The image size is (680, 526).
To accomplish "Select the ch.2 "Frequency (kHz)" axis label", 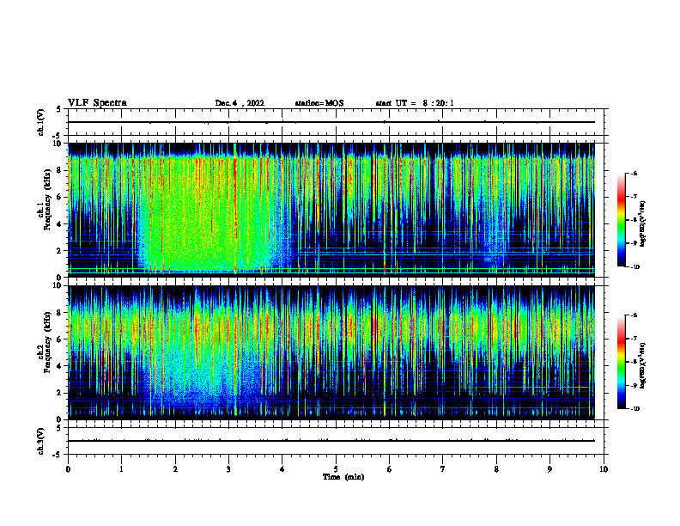I will coord(47,342).
